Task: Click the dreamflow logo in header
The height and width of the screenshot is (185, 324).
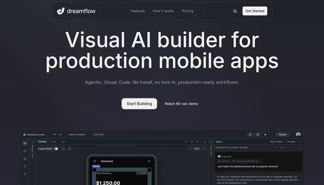Action: (x=76, y=11)
